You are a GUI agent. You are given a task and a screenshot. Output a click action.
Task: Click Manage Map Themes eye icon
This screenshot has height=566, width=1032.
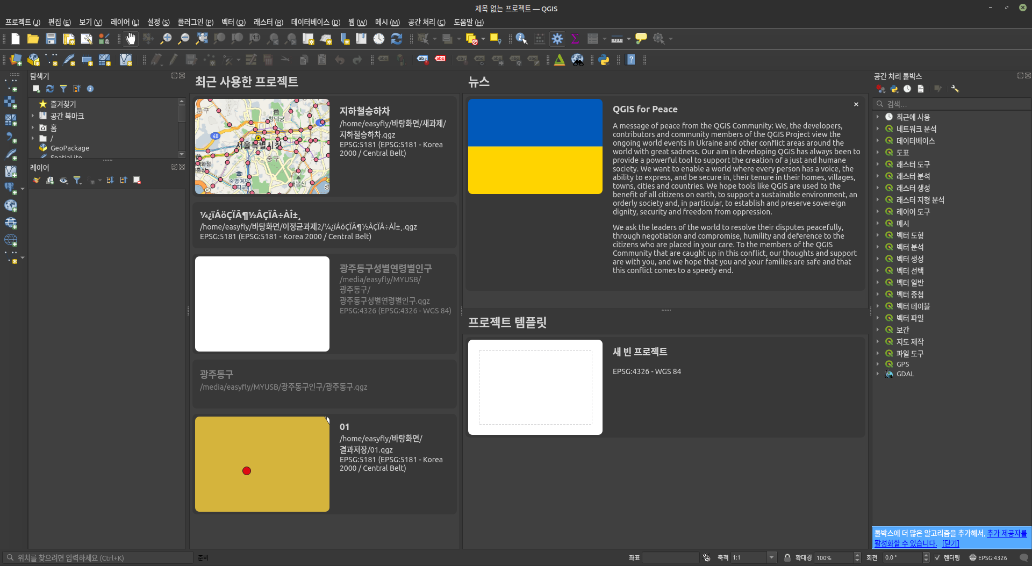click(x=63, y=180)
